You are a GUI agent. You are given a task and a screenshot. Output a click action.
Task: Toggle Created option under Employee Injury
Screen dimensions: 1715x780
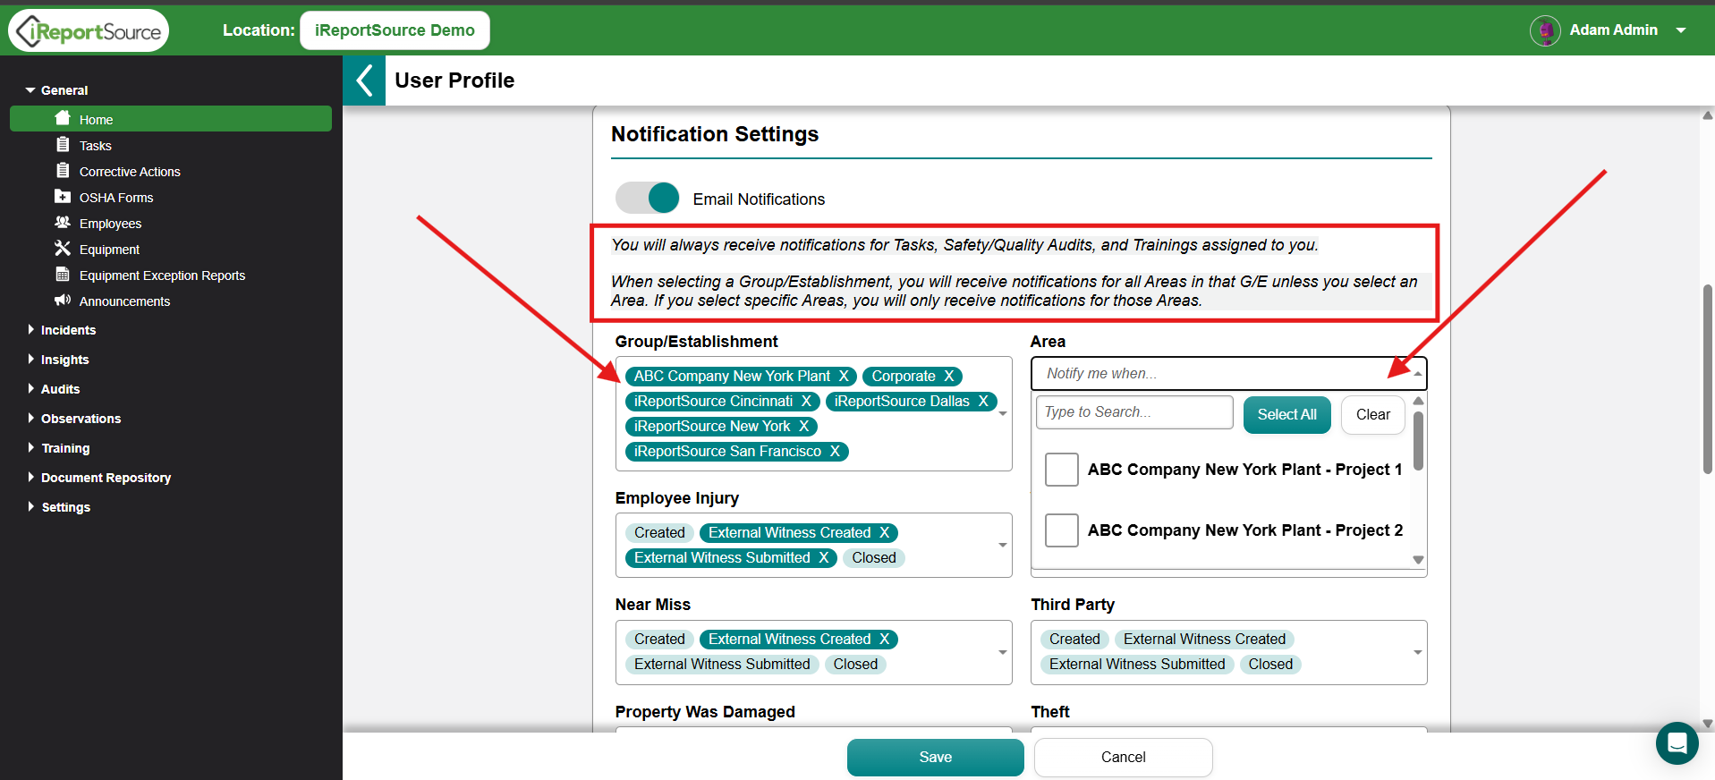[659, 533]
